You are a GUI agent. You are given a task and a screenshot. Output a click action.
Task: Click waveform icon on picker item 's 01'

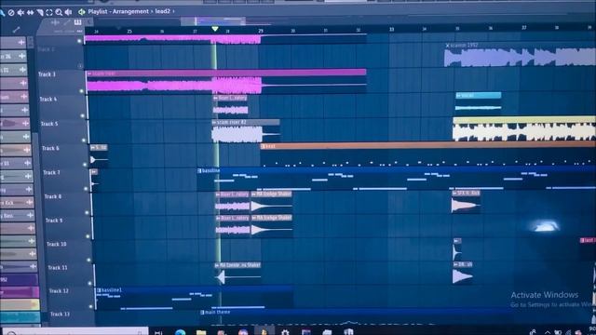point(22,70)
